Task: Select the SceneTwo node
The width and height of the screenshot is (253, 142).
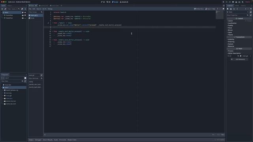Action: 9,18
